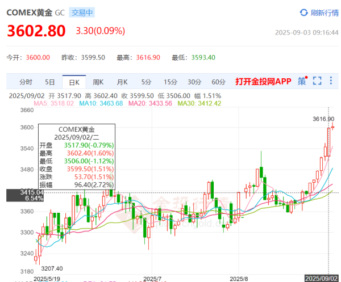Click the 3600 y-axis price label

(27, 127)
